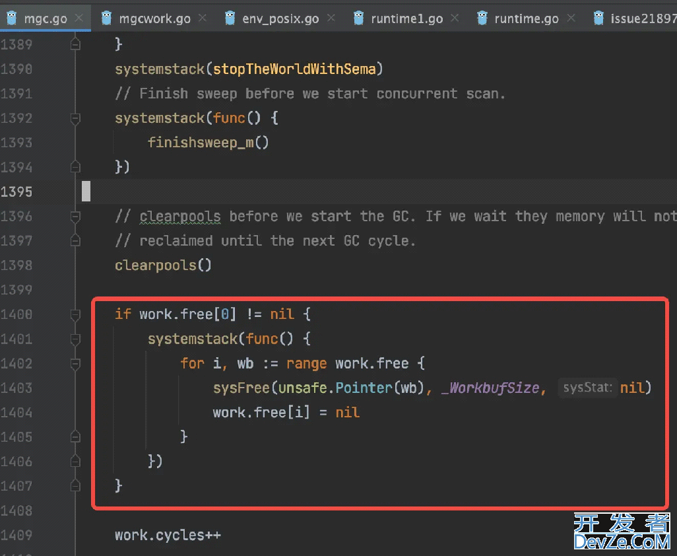Click the sysFree function call
Screen dimensions: 677x556
(x=242, y=388)
